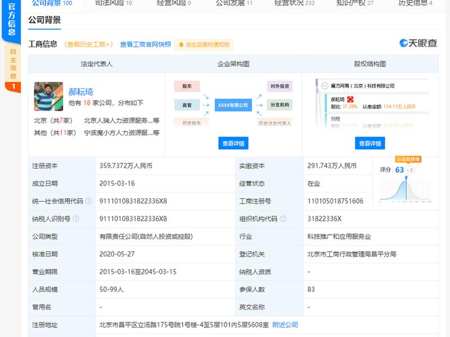This screenshot has height=337, width=450.
Task: Click 查看详情 under 股权结构图
Action: (x=370, y=143)
